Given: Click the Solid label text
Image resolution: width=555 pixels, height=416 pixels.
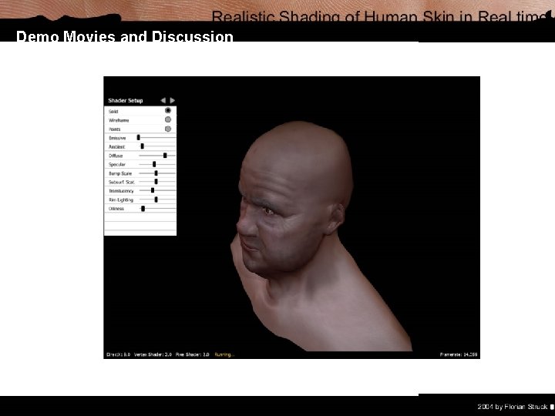Looking at the screenshot, I should (x=113, y=112).
